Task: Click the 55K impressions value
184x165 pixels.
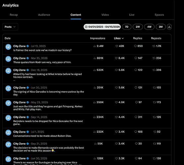Action: point(100,144)
